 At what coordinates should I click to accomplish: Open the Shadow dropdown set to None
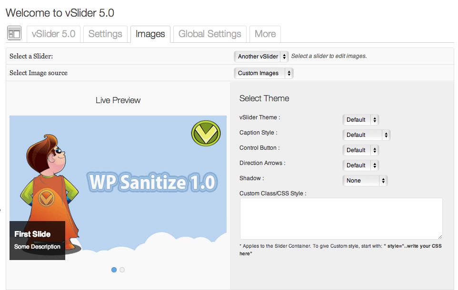[x=365, y=180]
